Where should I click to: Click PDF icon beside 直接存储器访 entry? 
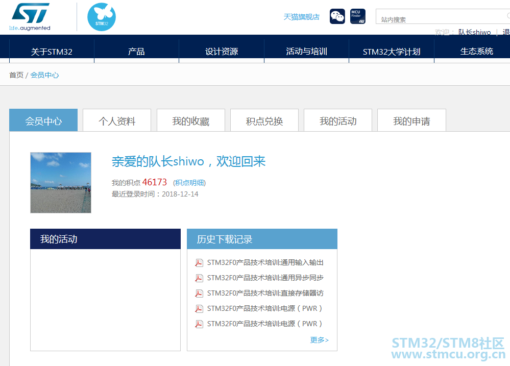199,293
